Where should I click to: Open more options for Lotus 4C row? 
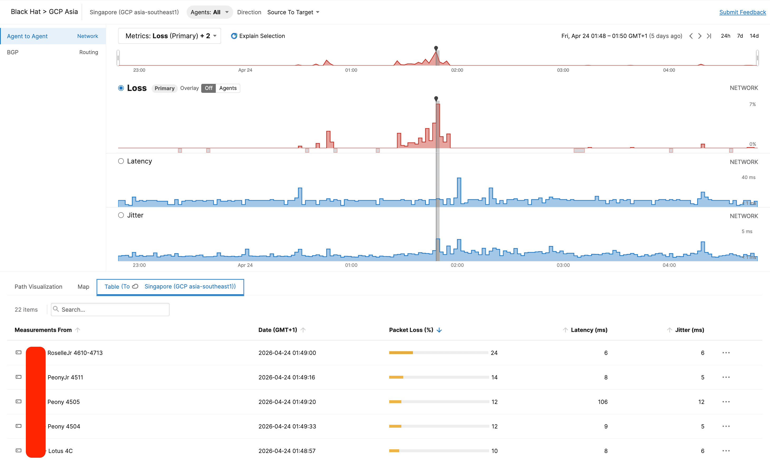726,451
